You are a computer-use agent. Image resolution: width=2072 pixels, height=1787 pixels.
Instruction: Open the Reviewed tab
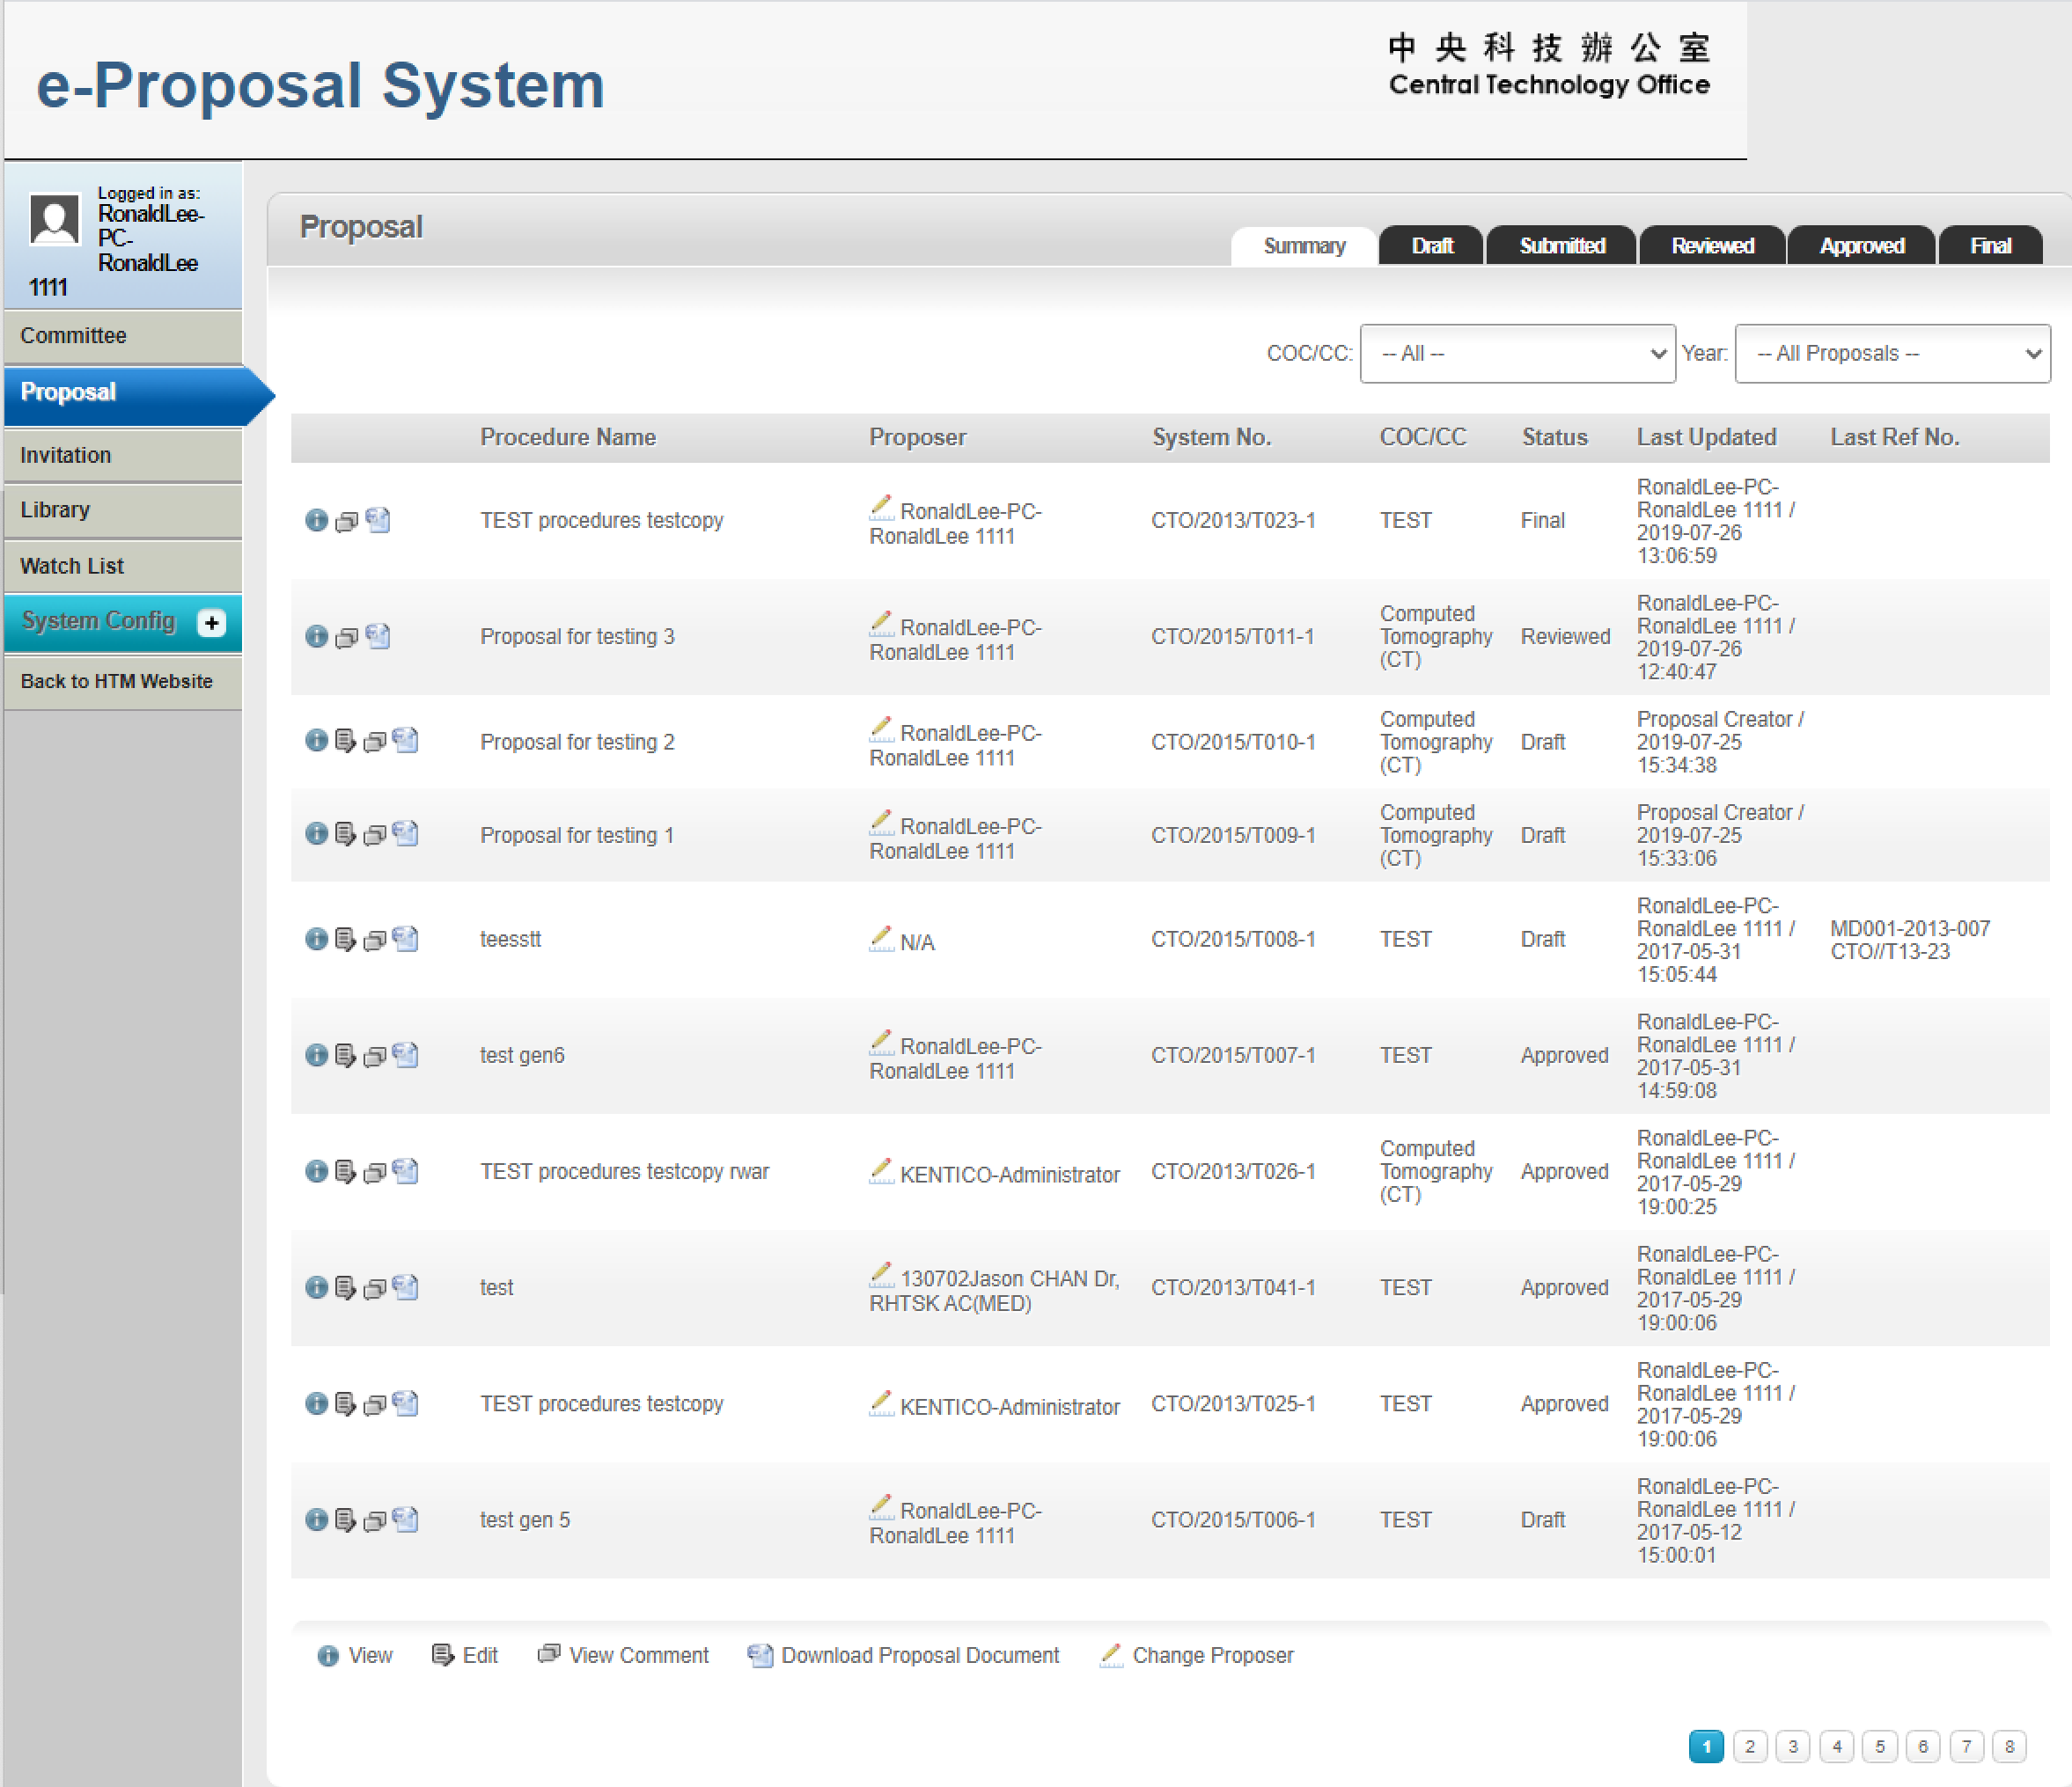(x=1712, y=245)
